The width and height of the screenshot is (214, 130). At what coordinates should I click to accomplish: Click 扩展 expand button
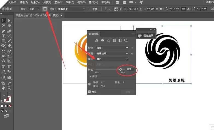95,9
